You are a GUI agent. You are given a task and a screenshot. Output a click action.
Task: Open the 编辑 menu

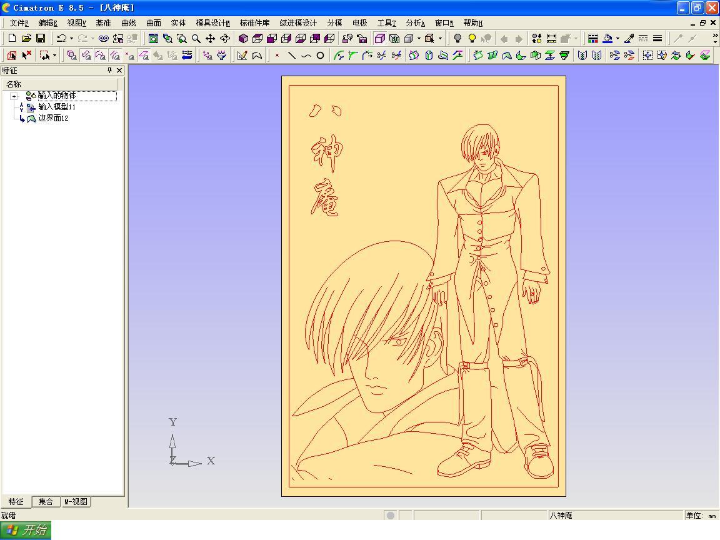tap(47, 23)
